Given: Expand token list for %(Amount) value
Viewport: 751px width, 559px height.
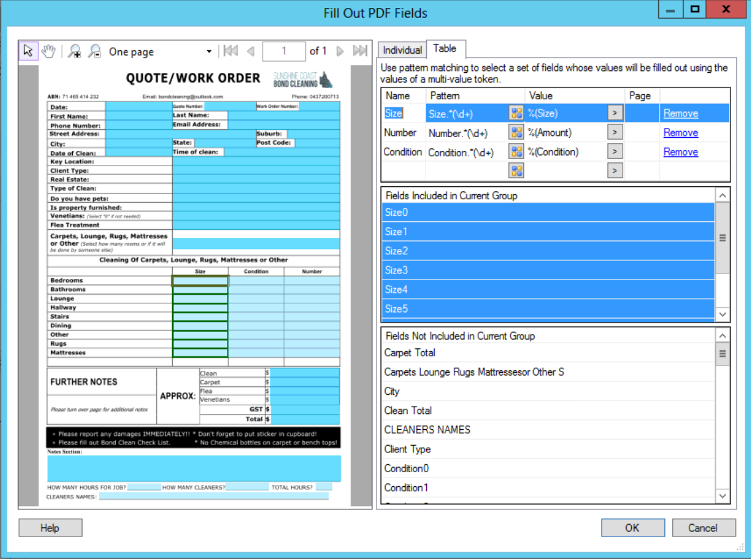Looking at the screenshot, I should [615, 132].
